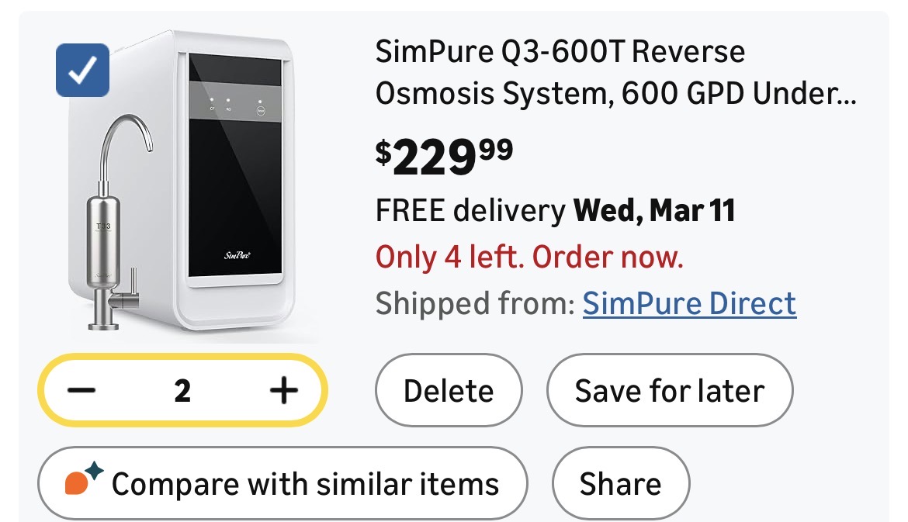Uncheck the SimPure item selection checkbox
Image resolution: width=908 pixels, height=522 pixels.
pos(82,71)
